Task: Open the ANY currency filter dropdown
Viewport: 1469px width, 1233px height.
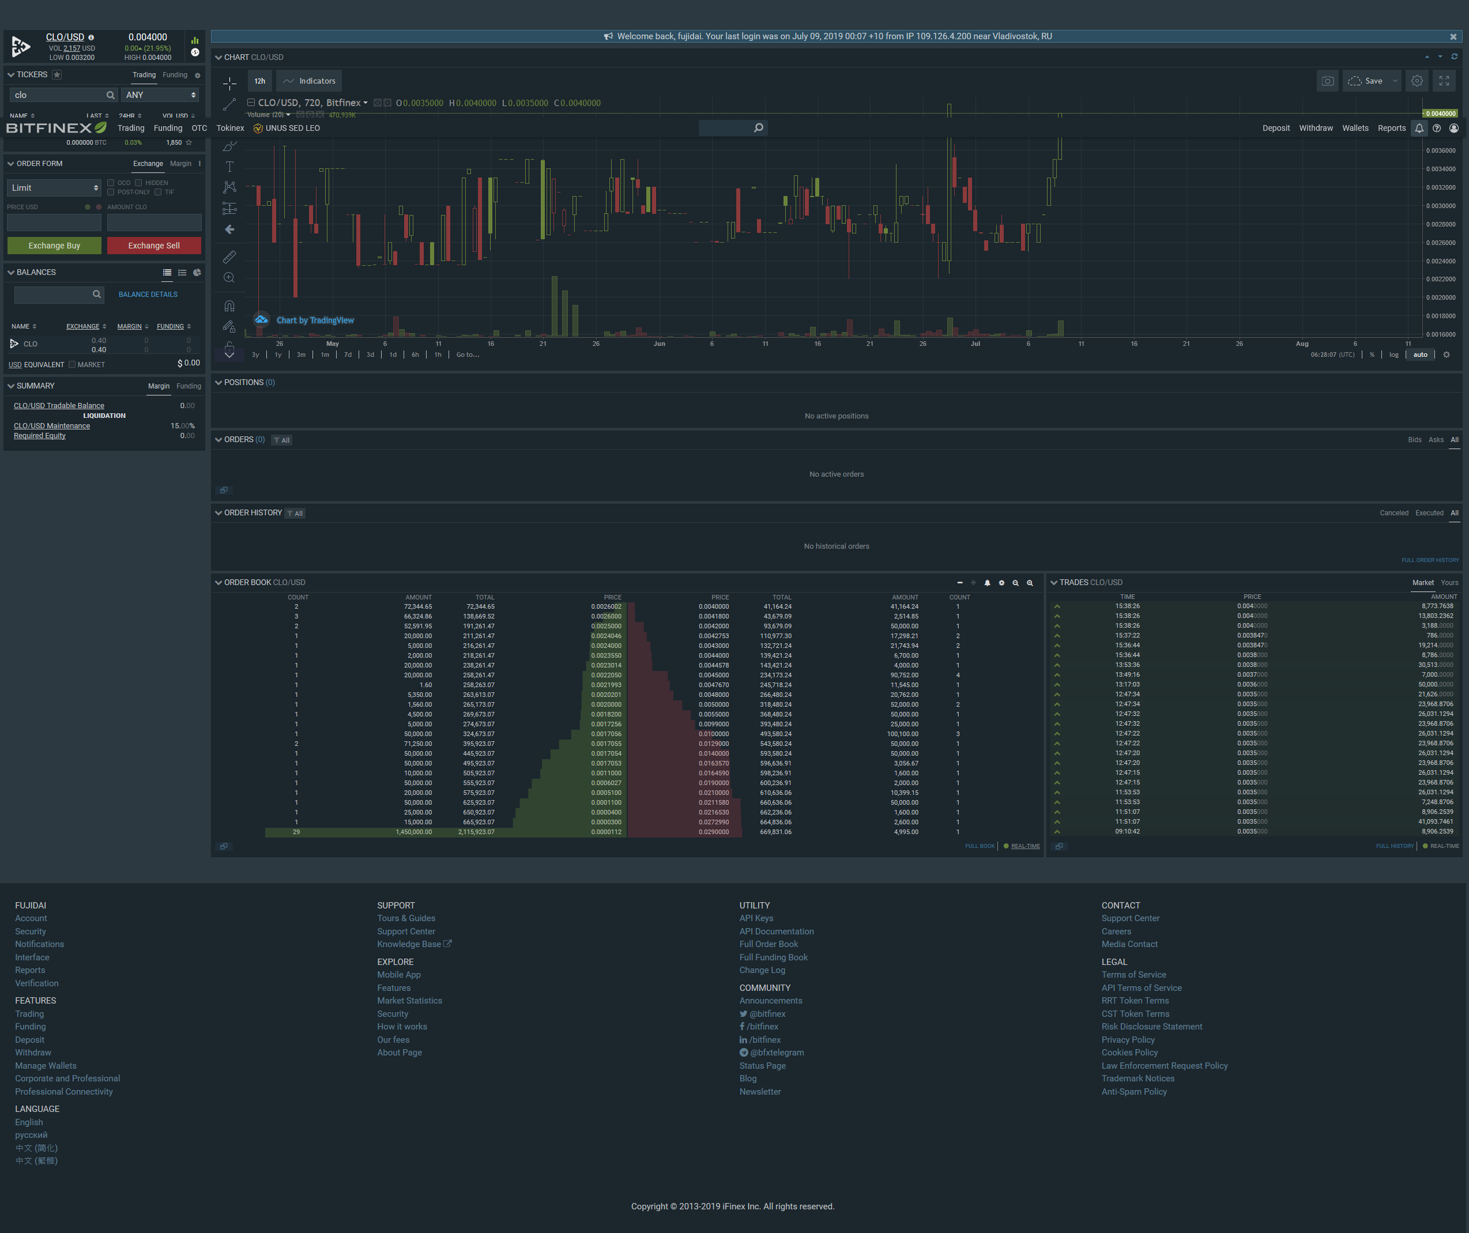Action: click(x=160, y=95)
